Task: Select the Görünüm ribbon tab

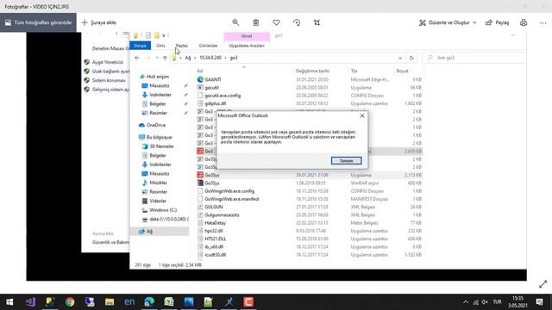Action: pyautogui.click(x=208, y=46)
